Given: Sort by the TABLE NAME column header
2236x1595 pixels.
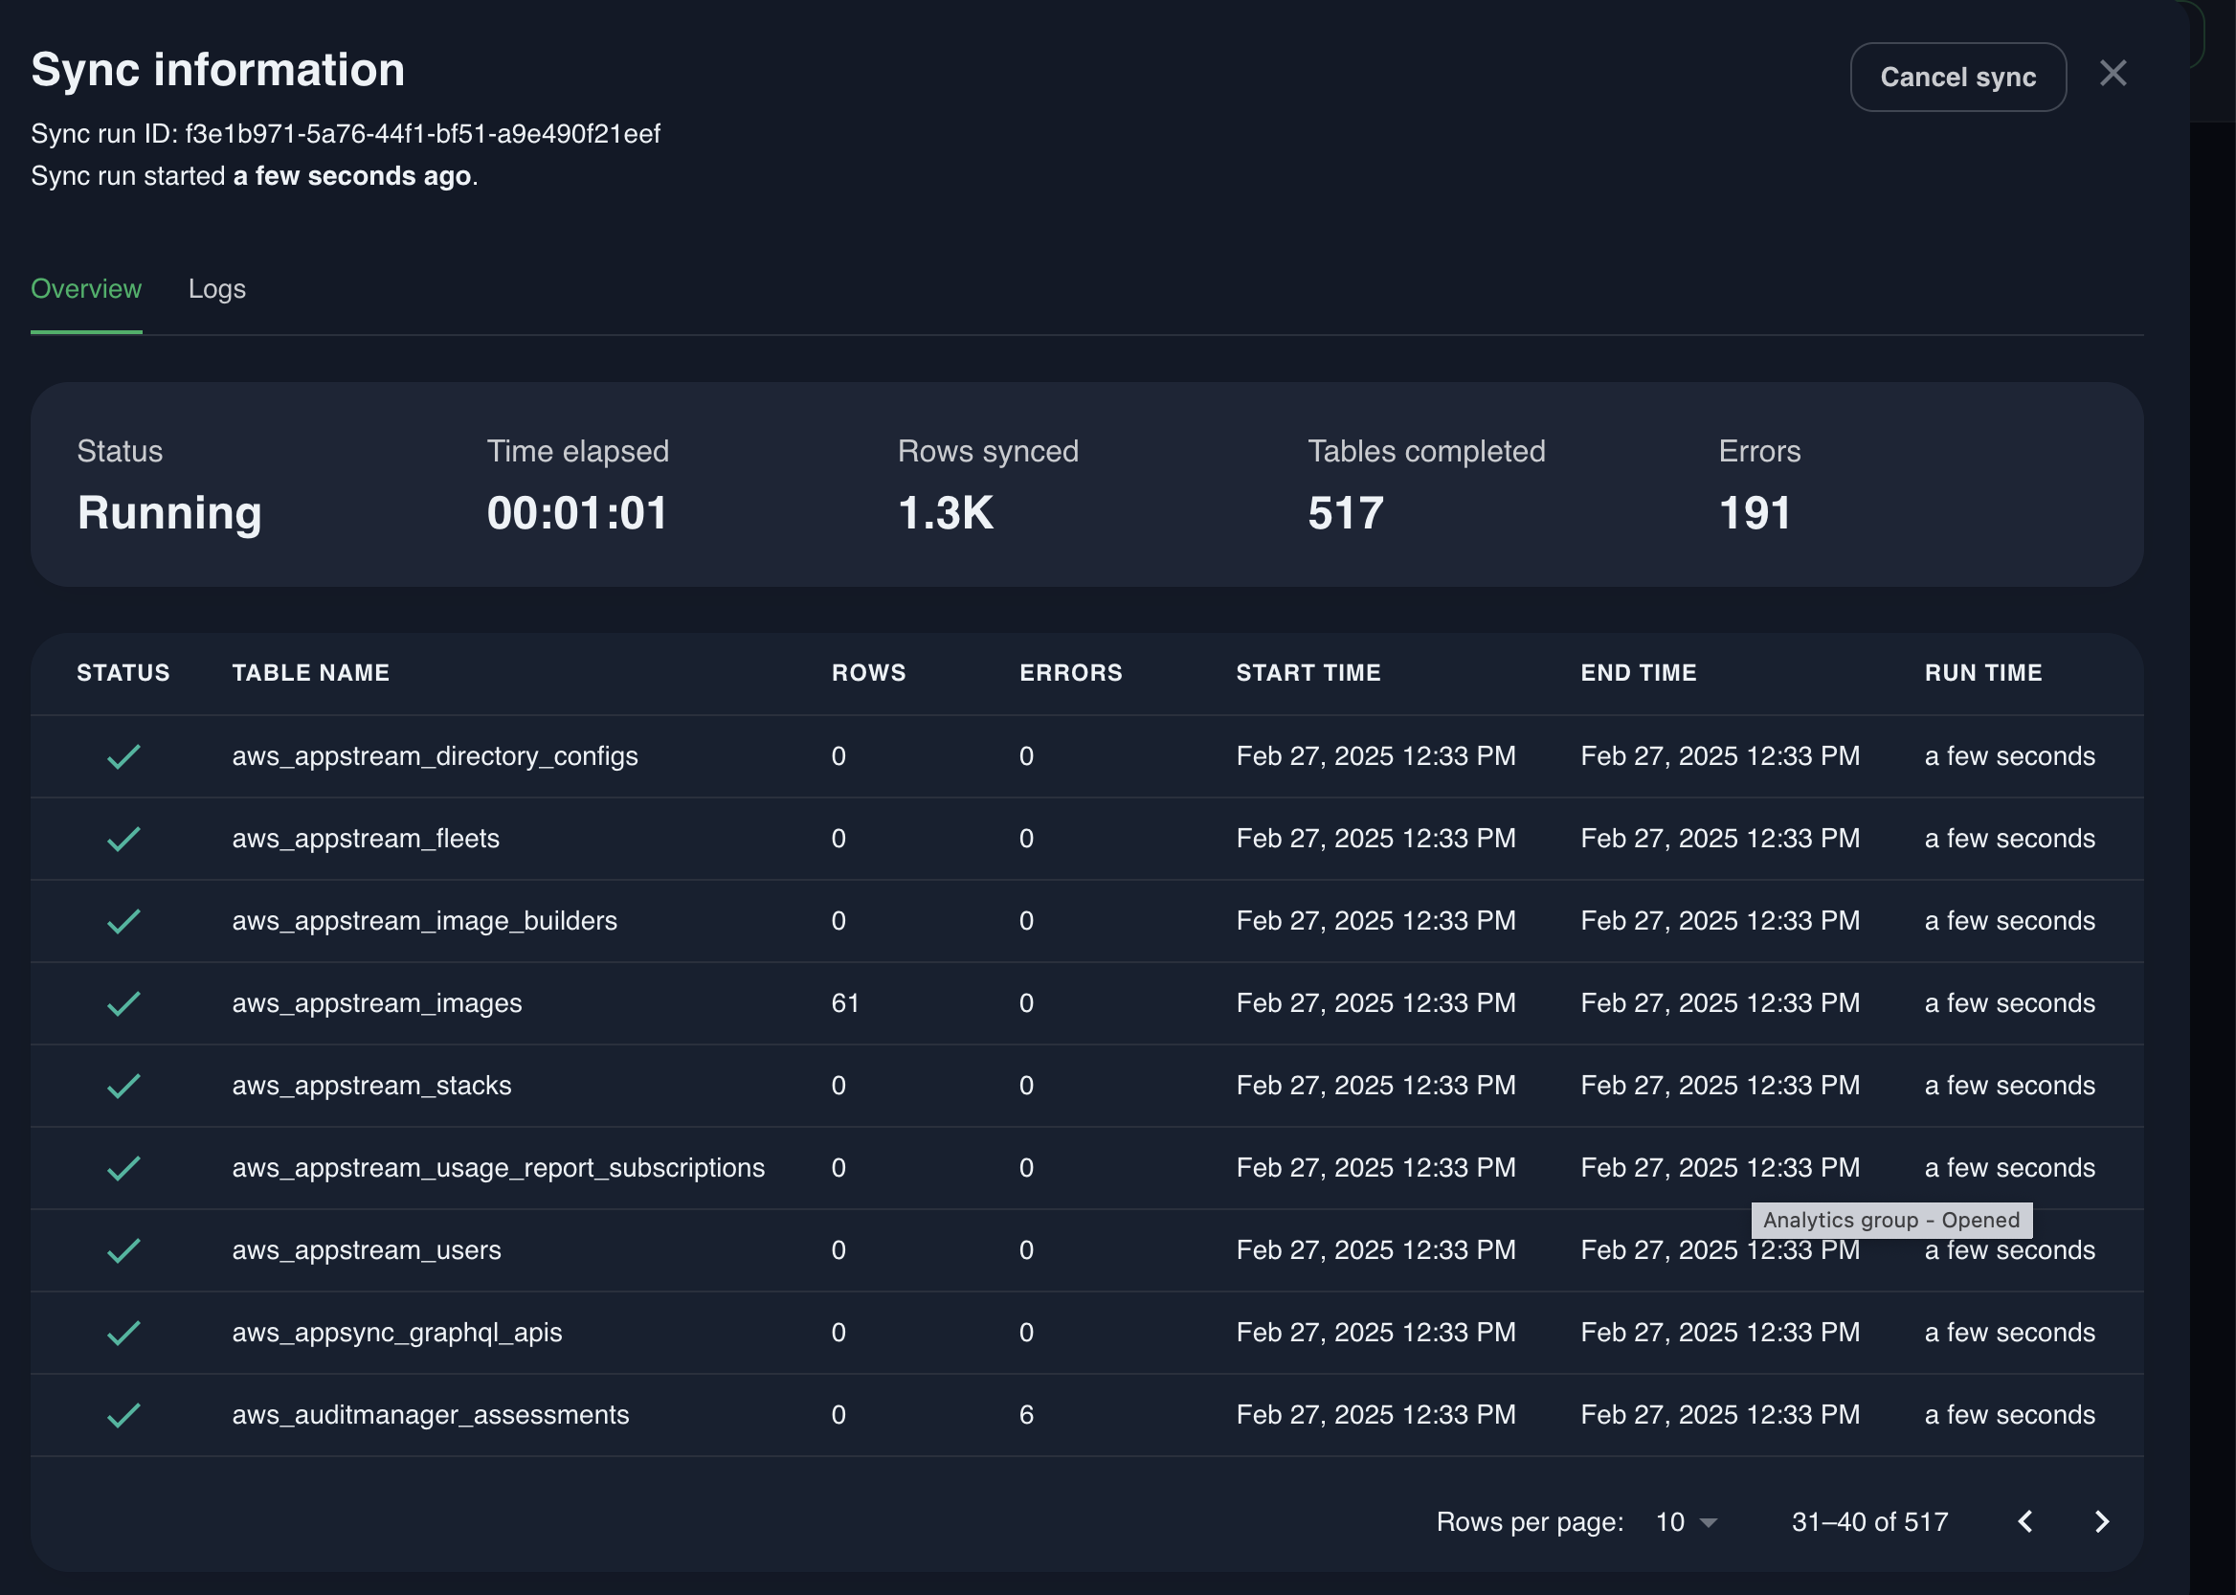Looking at the screenshot, I should tap(310, 673).
